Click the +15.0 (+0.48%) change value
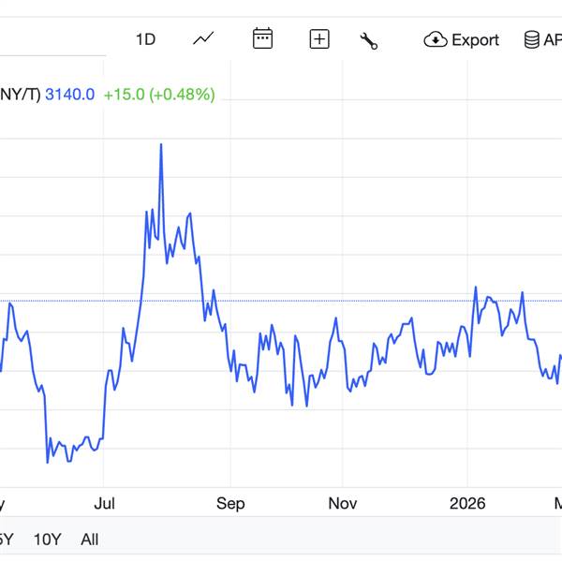The image size is (562, 562). tap(159, 95)
